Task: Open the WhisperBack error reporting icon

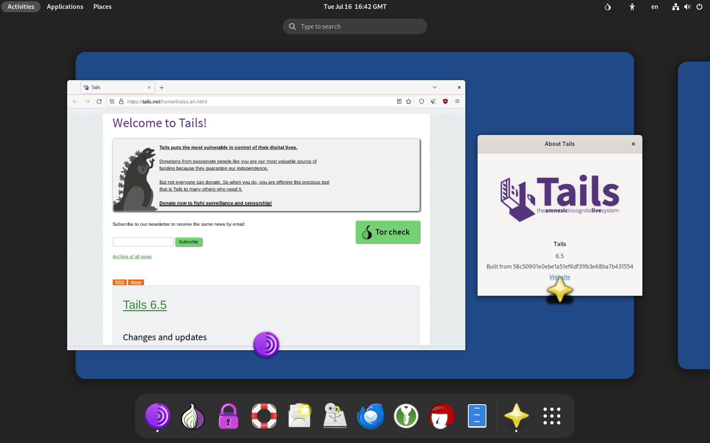Action: click(300, 416)
